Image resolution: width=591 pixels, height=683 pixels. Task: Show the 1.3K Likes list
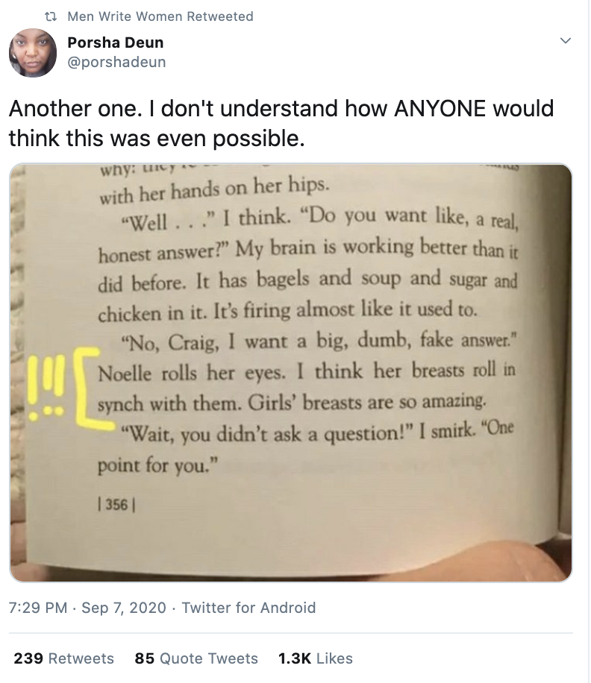314,658
